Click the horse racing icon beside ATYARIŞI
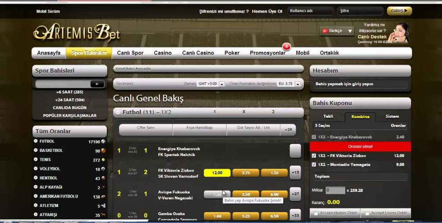This screenshot has width=442, height=223. [103, 215]
